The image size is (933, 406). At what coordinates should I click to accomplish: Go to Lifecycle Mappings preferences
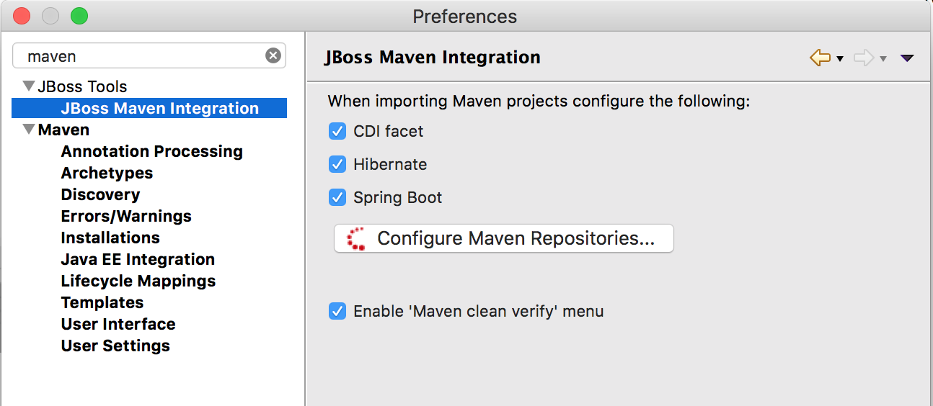coord(138,281)
